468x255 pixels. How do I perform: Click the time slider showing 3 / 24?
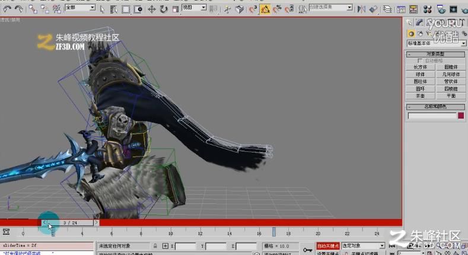(70, 222)
